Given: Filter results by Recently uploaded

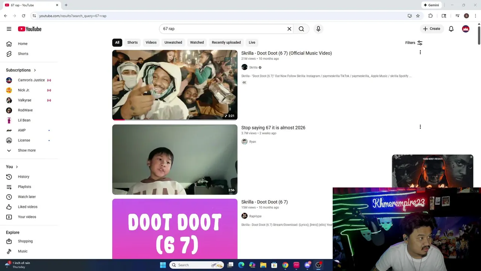Looking at the screenshot, I should pyautogui.click(x=226, y=43).
